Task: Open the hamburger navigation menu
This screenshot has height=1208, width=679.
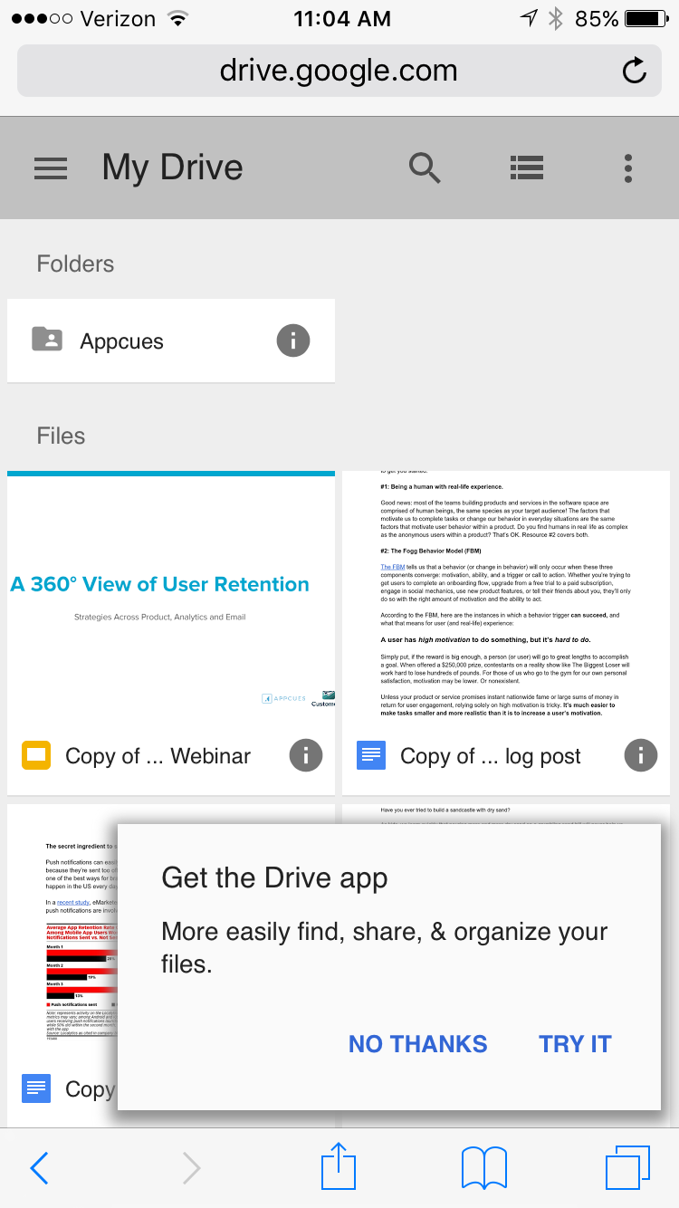Action: (51, 168)
